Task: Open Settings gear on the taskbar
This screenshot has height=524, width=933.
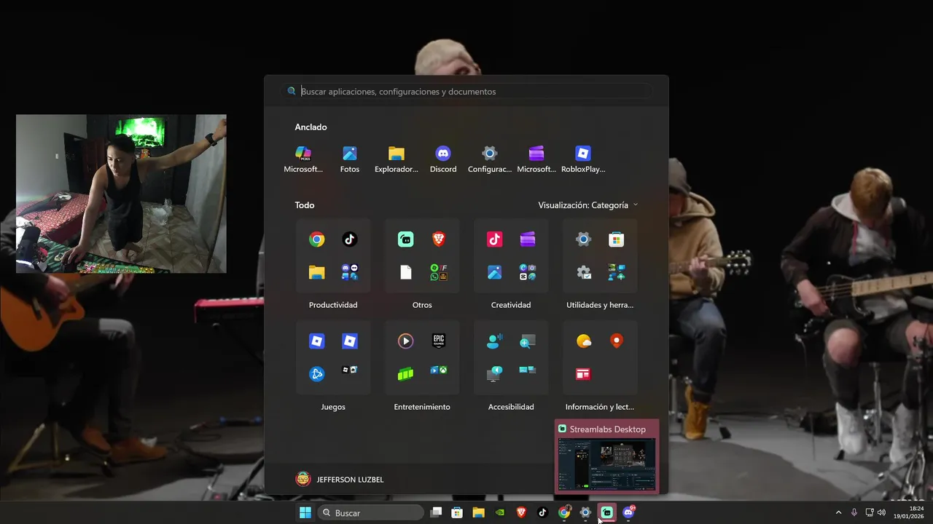Action: click(585, 512)
